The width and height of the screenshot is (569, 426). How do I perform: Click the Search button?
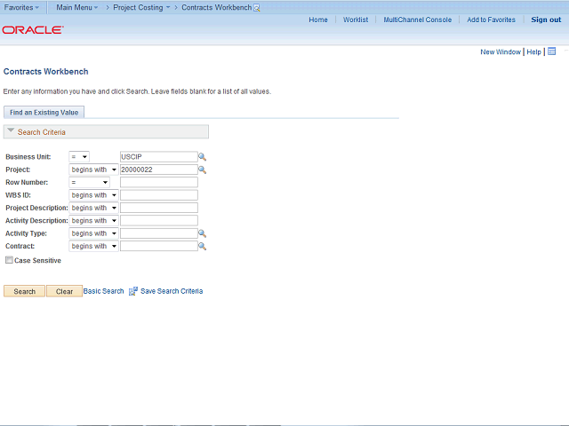click(x=24, y=291)
